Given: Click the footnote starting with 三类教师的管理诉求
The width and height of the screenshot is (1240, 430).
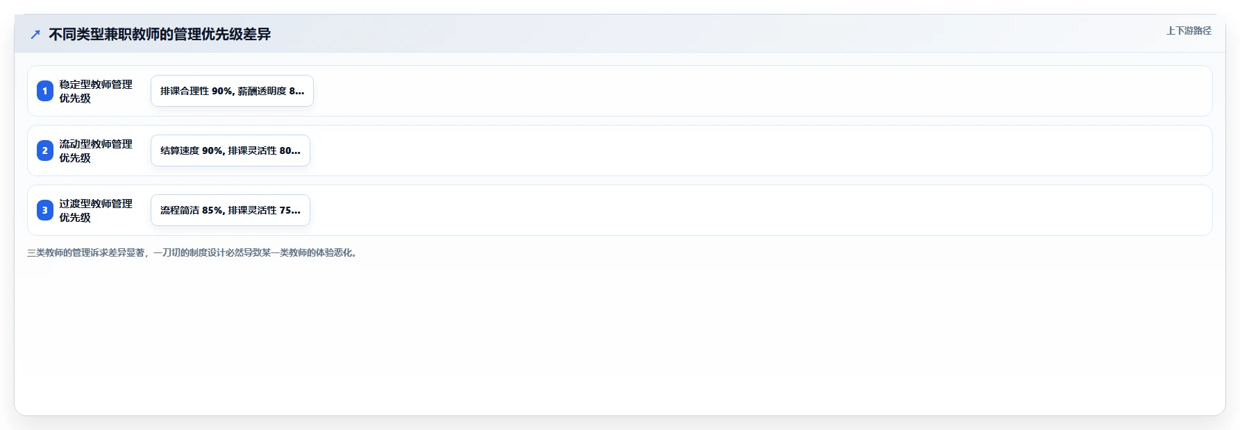Looking at the screenshot, I should (x=193, y=252).
